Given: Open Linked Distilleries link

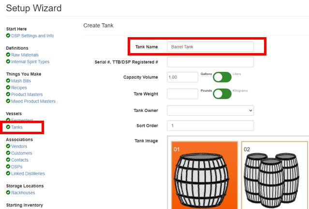Looking at the screenshot, I should [x=28, y=174].
